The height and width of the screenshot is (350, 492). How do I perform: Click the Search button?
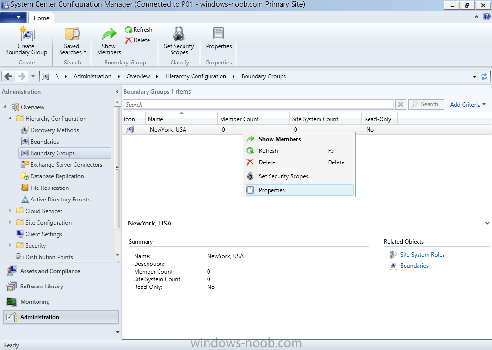(426, 104)
